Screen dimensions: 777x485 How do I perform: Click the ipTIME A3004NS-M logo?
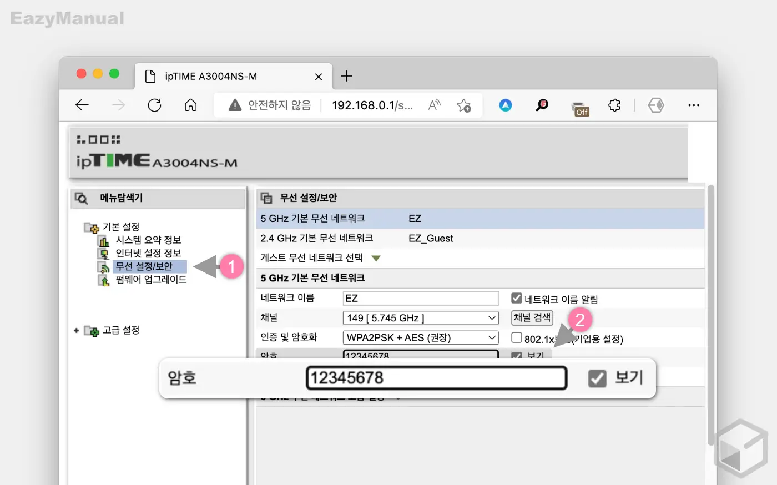click(157, 160)
